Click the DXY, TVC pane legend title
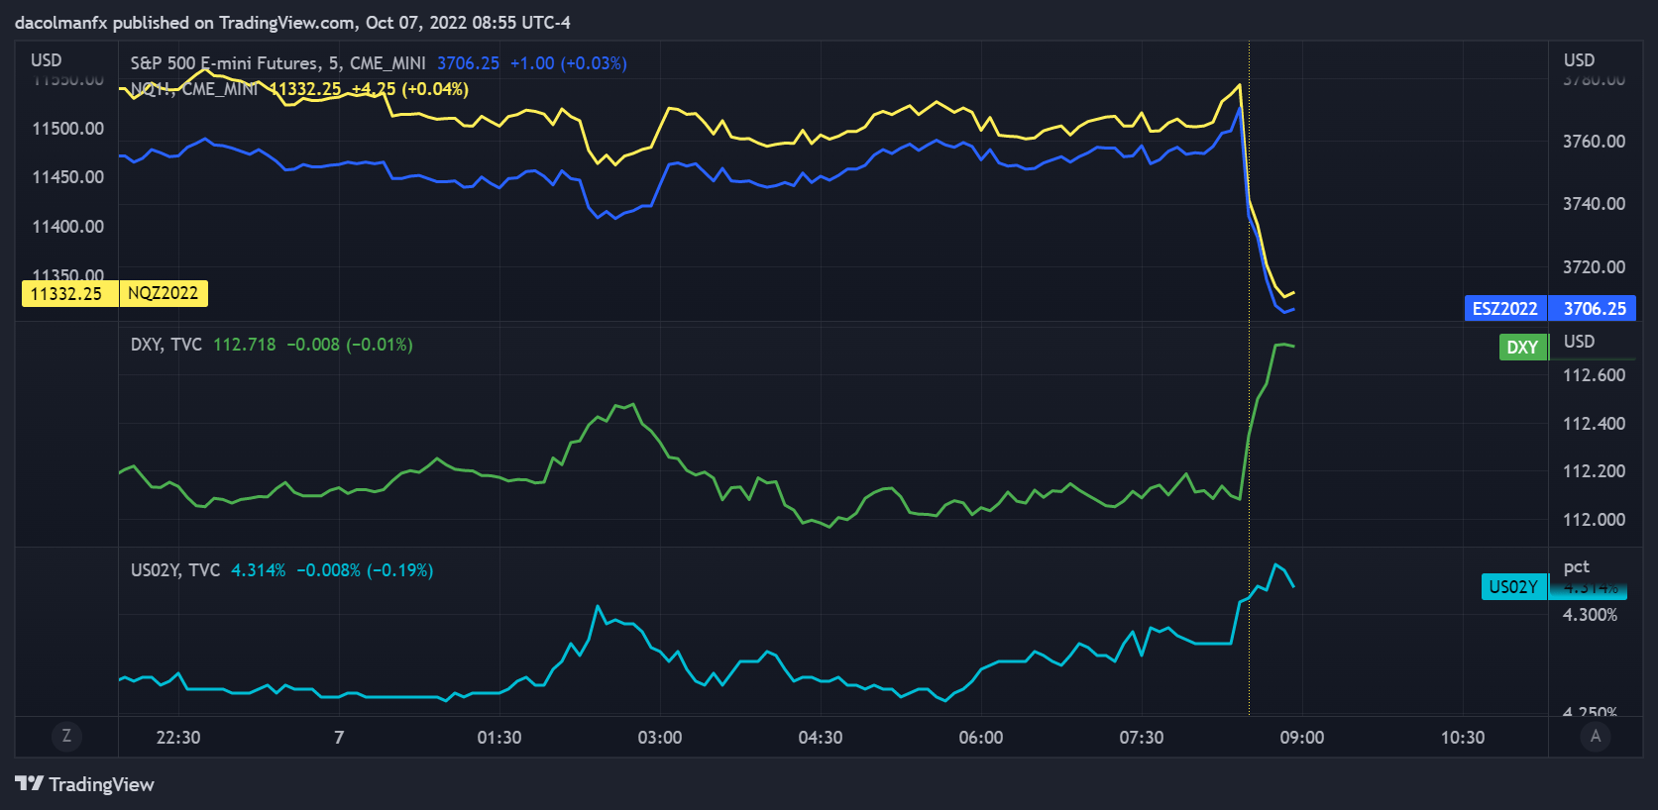 point(166,345)
